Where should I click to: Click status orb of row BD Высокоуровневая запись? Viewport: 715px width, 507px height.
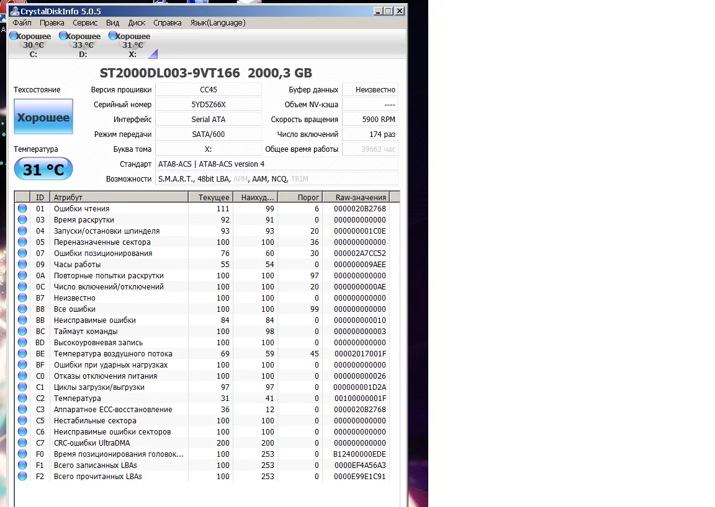click(x=22, y=342)
